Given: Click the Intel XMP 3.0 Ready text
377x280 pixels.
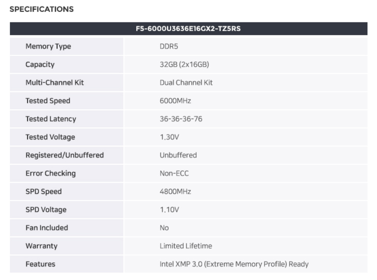Looking at the screenshot, I should pos(234,264).
